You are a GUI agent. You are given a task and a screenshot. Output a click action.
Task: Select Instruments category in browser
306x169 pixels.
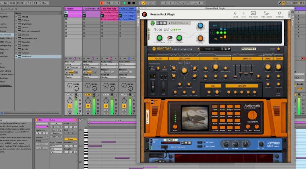[6, 35]
